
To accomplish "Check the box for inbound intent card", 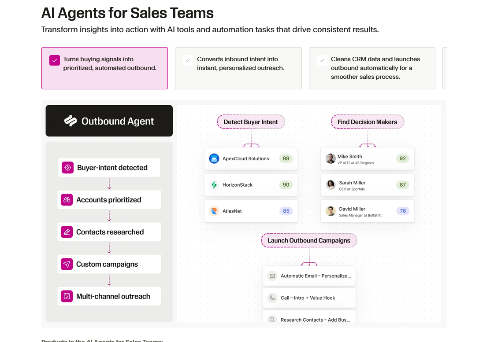I will tap(188, 60).
